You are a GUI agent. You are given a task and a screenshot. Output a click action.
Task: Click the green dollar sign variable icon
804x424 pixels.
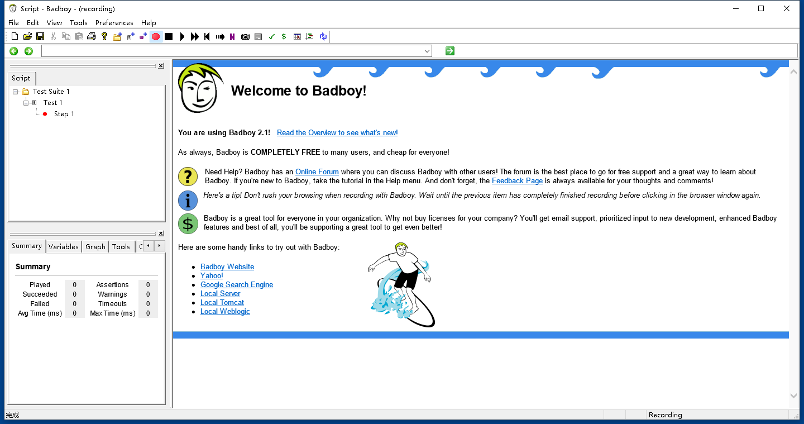[284, 37]
